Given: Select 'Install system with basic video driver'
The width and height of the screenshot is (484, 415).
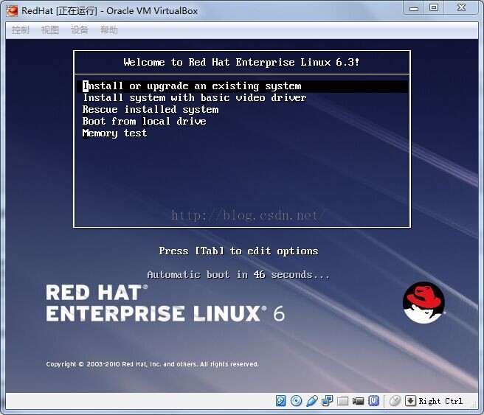Looking at the screenshot, I should 195,98.
